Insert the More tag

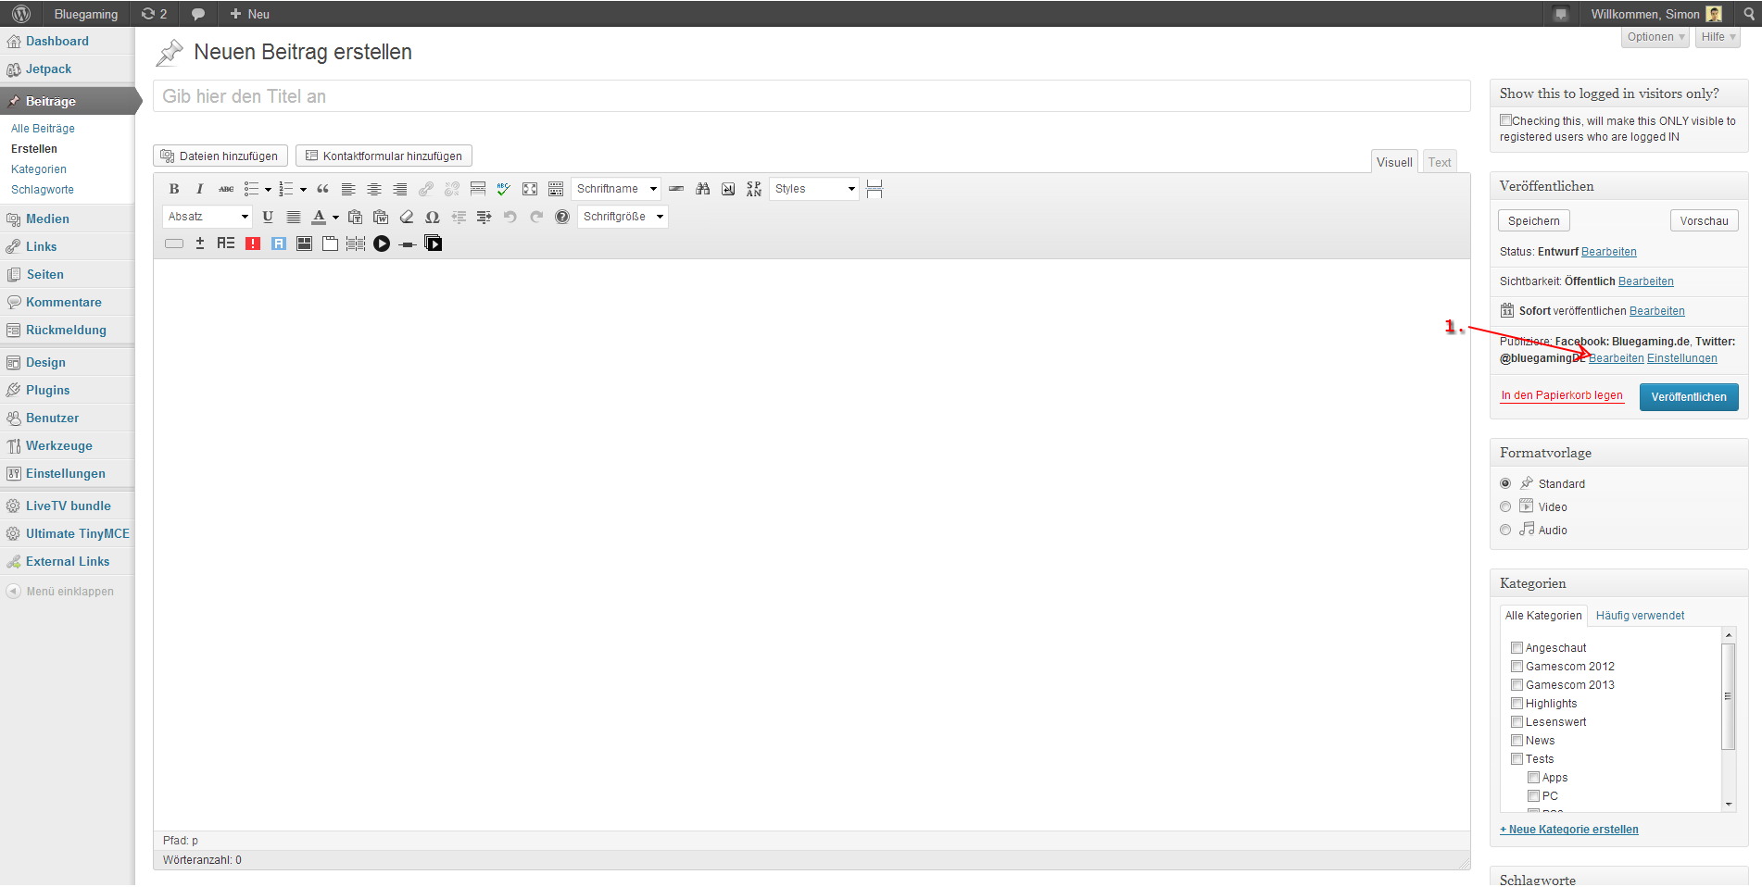point(478,189)
